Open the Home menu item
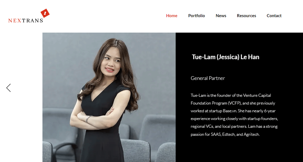The image size is (303, 162). point(172,16)
